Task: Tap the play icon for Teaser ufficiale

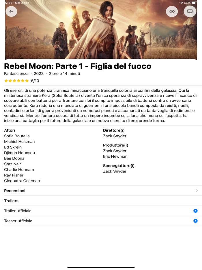Action: (196, 221)
